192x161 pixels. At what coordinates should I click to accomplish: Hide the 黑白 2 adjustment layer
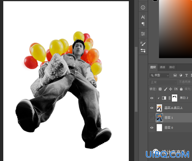pos(152,98)
